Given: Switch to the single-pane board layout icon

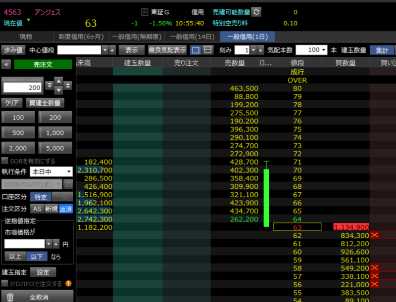Looking at the screenshot, I should tap(196, 50).
